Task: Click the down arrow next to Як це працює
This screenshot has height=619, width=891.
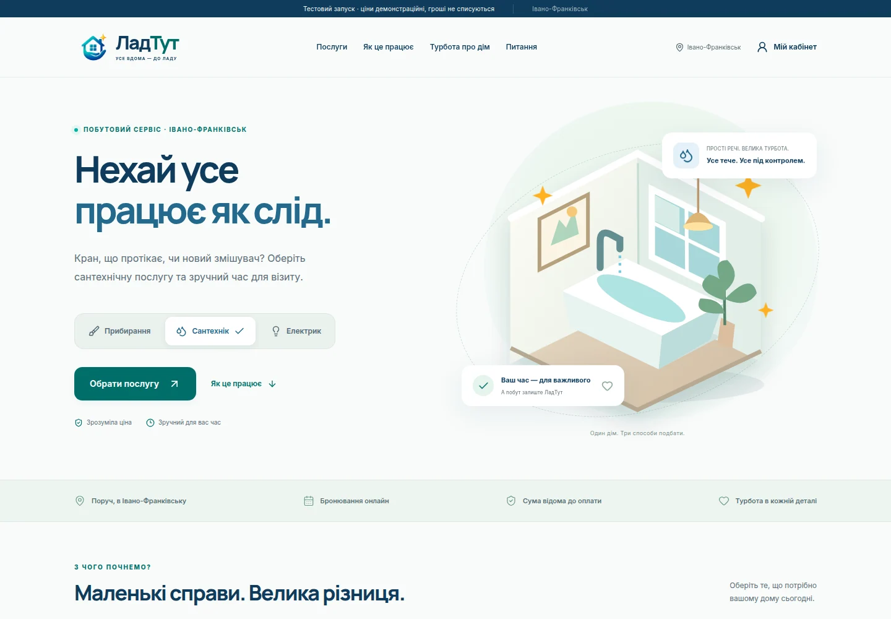Action: (x=272, y=384)
